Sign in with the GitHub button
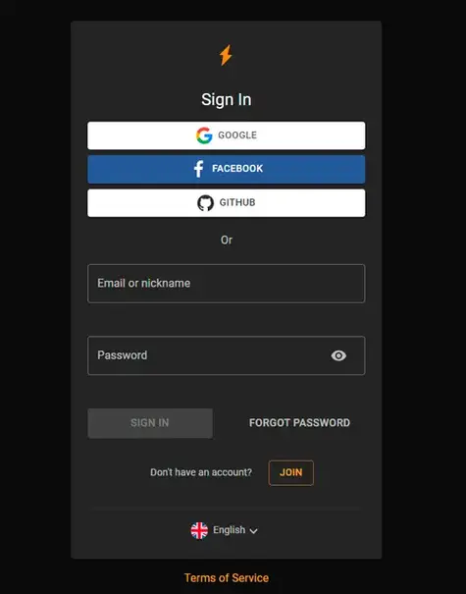Image resolution: width=466 pixels, height=594 pixels. click(227, 202)
